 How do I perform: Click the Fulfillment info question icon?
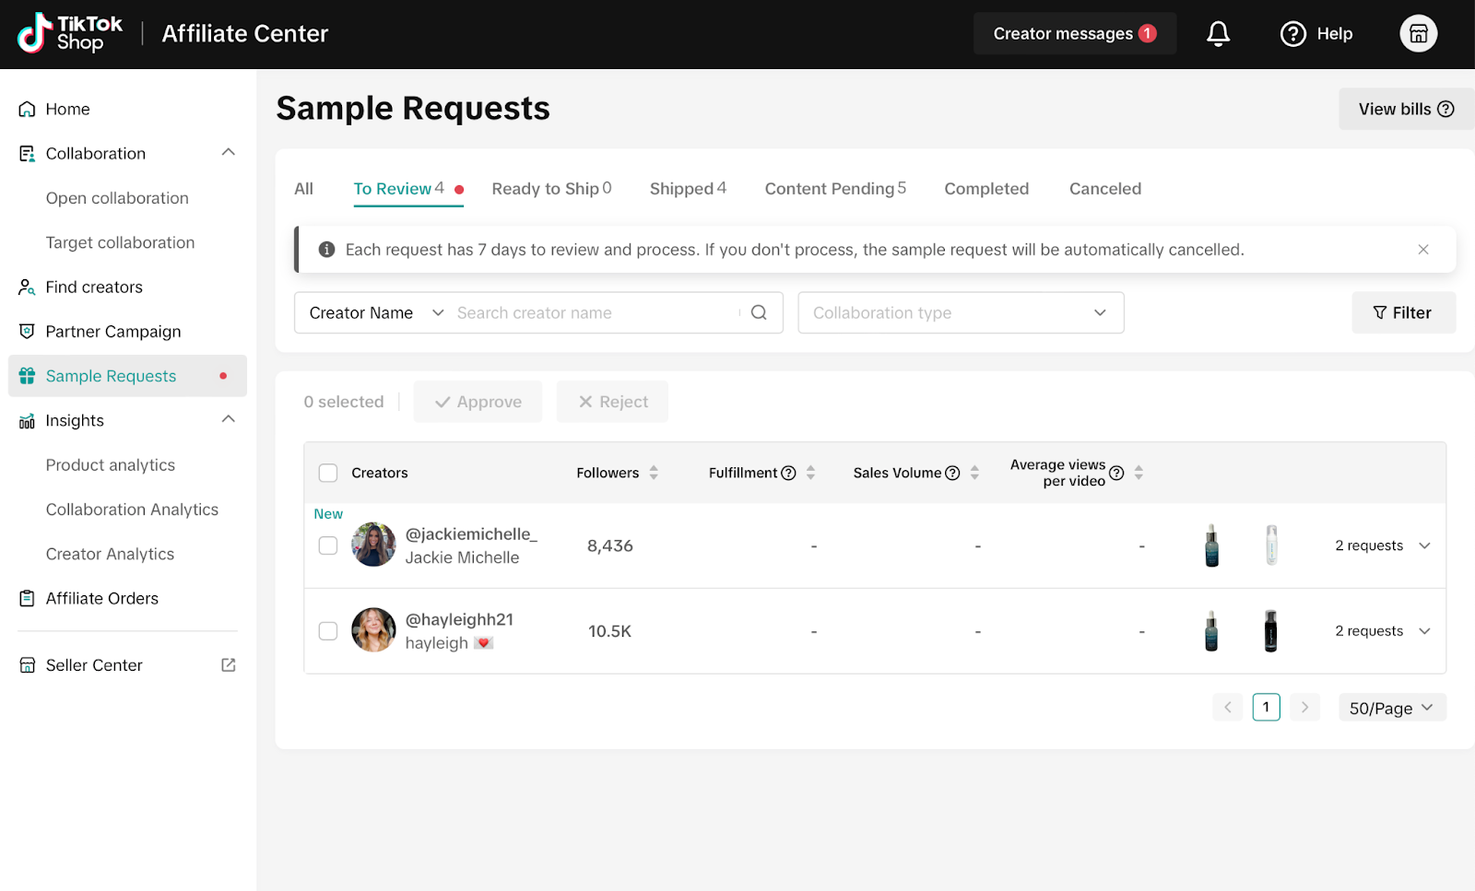(x=788, y=473)
